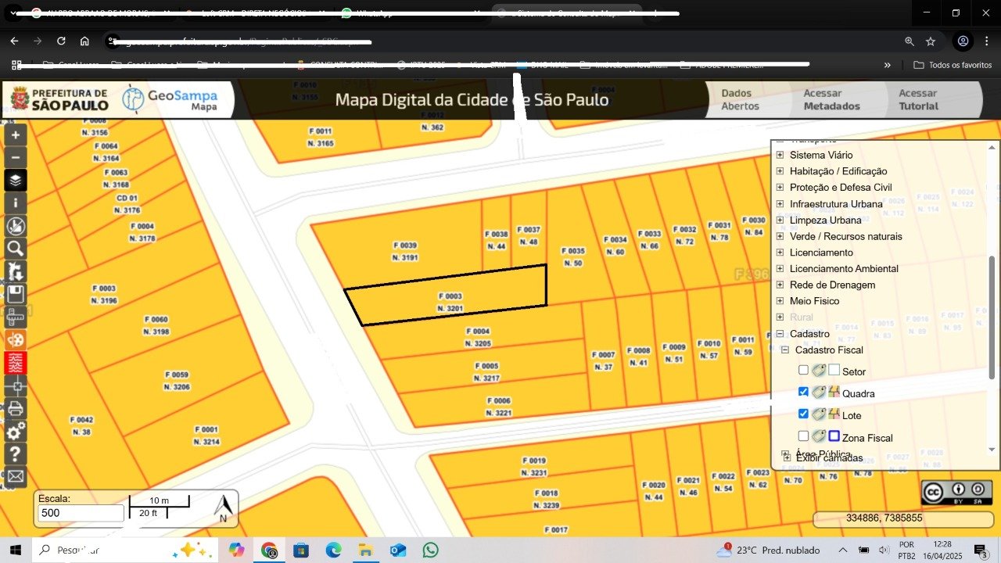Image resolution: width=1001 pixels, height=563 pixels.
Task: Open the Acessar Metadados tab
Action: click(x=831, y=99)
